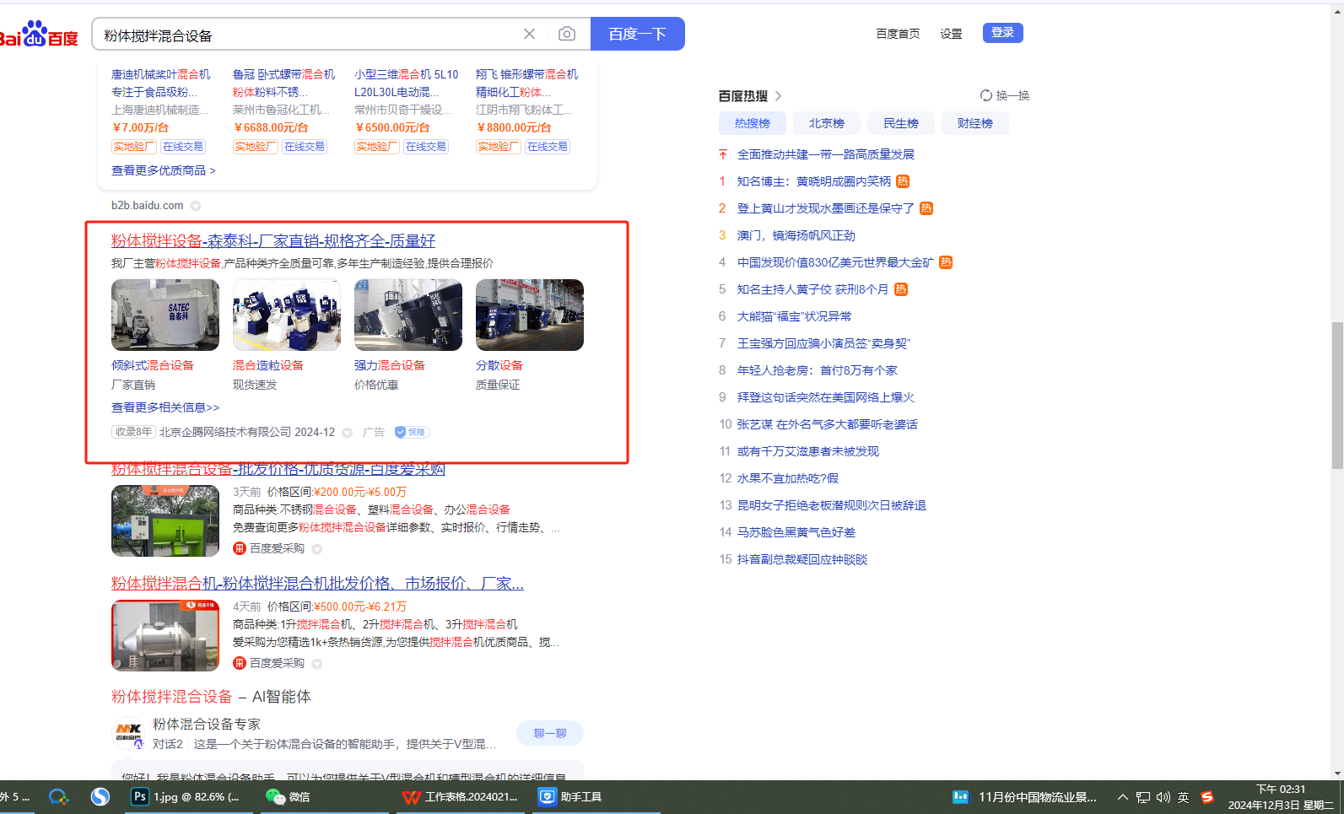Image resolution: width=1344 pixels, height=814 pixels.
Task: Click the Baidu logo
Action: pos(39,35)
